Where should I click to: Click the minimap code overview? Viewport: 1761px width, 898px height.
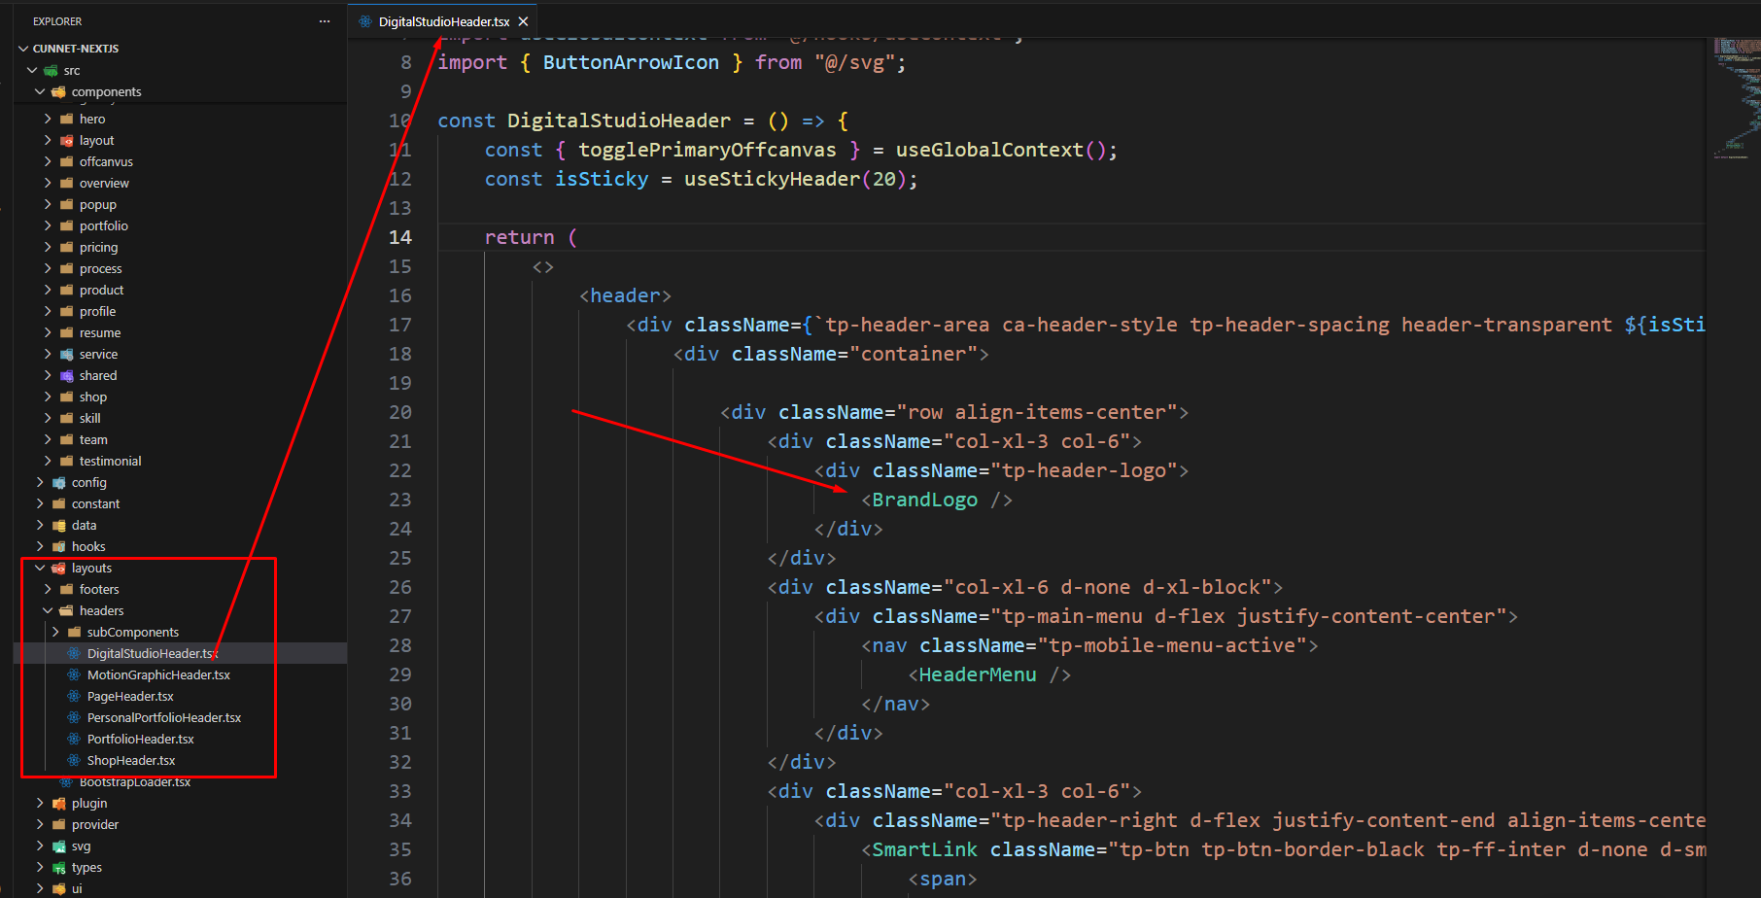[x=1736, y=97]
